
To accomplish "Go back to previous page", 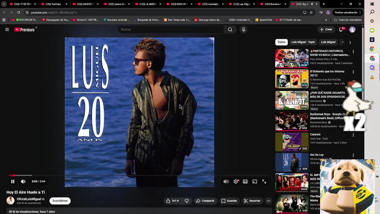I will (4, 12).
